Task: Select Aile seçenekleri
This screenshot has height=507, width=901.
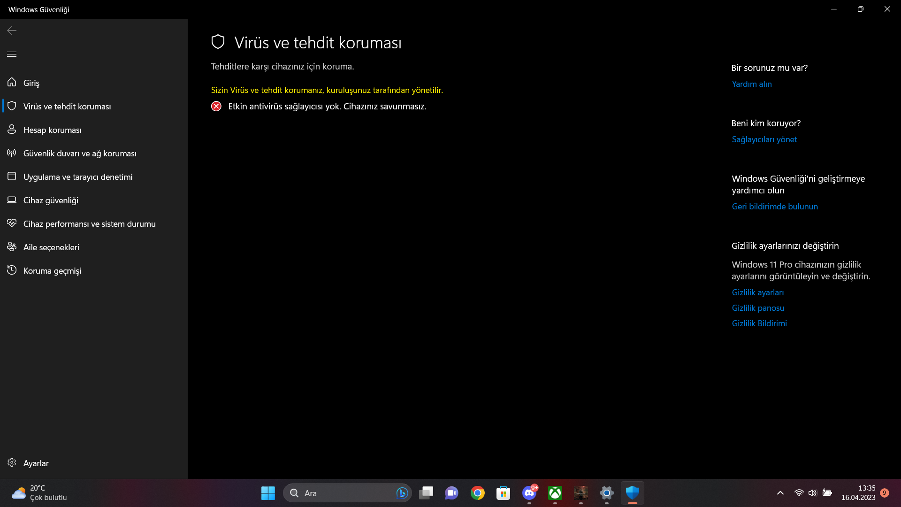Action: click(x=51, y=247)
